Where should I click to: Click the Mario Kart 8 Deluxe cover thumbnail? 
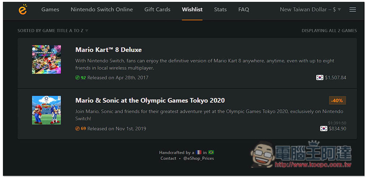(x=46, y=59)
